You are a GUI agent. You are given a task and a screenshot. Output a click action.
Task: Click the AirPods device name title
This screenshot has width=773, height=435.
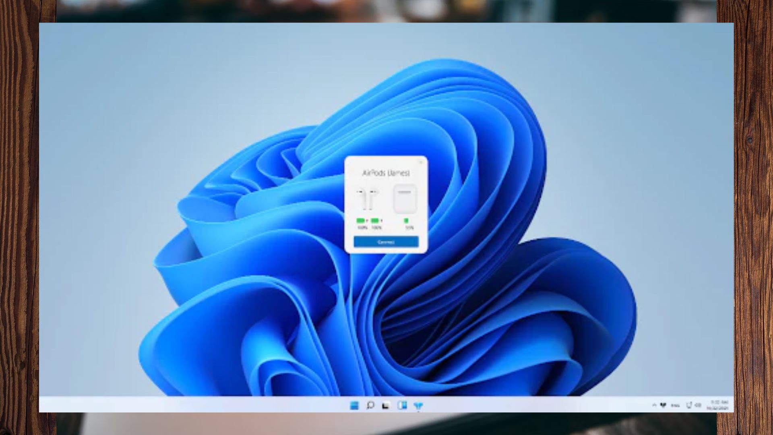[386, 173]
